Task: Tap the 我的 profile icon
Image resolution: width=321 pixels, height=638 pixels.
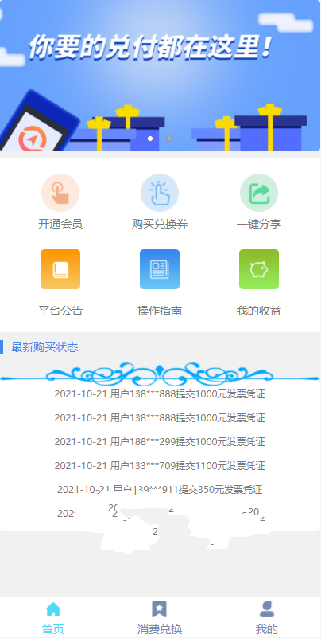Action: 267,609
